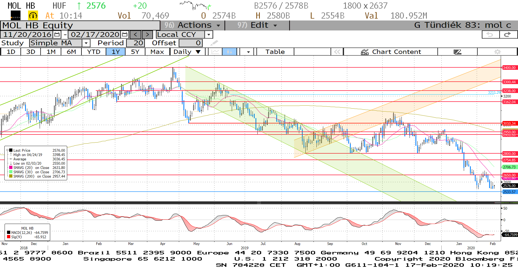Click the 3162.04 price level label
The width and height of the screenshot is (518, 280).
click(x=509, y=102)
